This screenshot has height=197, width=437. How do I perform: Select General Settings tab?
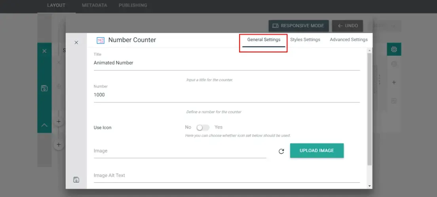click(x=264, y=40)
